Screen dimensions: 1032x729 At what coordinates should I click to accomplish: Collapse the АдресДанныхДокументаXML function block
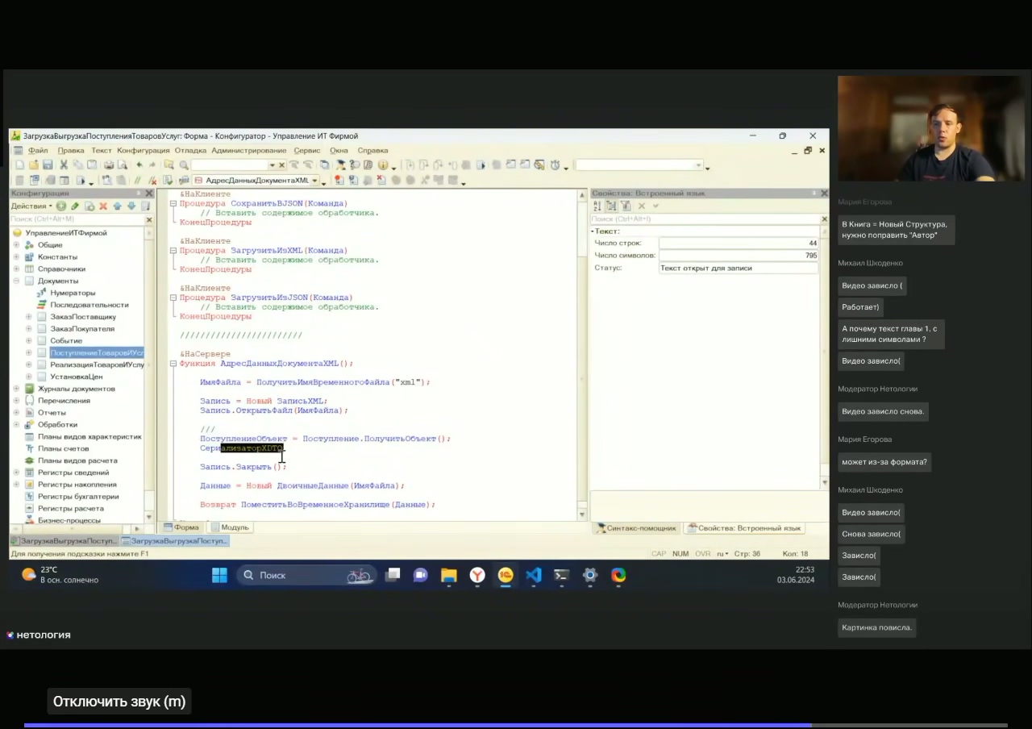173,364
